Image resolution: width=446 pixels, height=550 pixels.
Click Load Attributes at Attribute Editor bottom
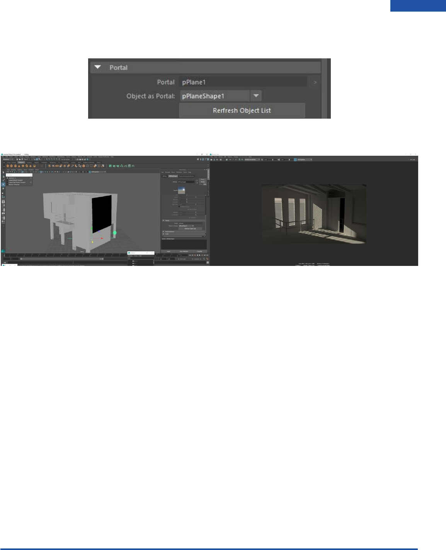point(184,251)
